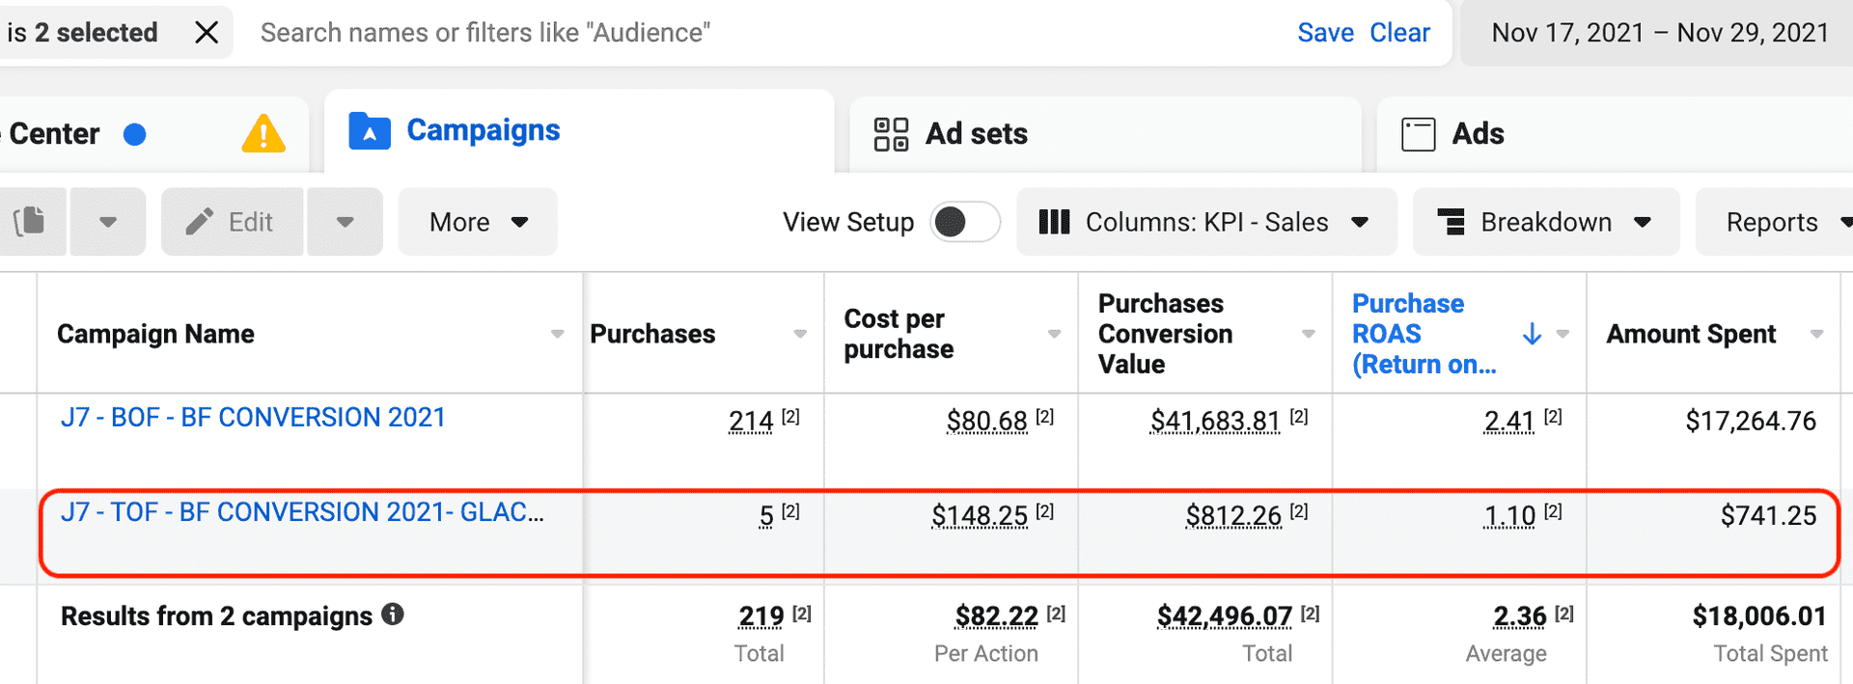Select the Campaigns tab
This screenshot has height=684, width=1853.
coord(483,130)
